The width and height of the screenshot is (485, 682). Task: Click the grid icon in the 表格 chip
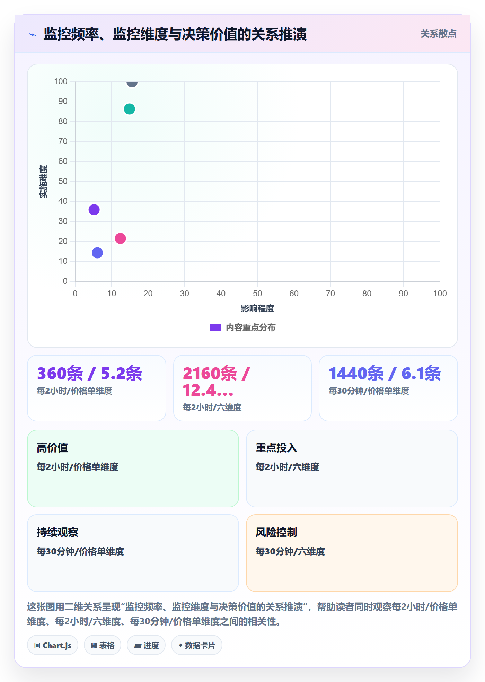click(94, 646)
